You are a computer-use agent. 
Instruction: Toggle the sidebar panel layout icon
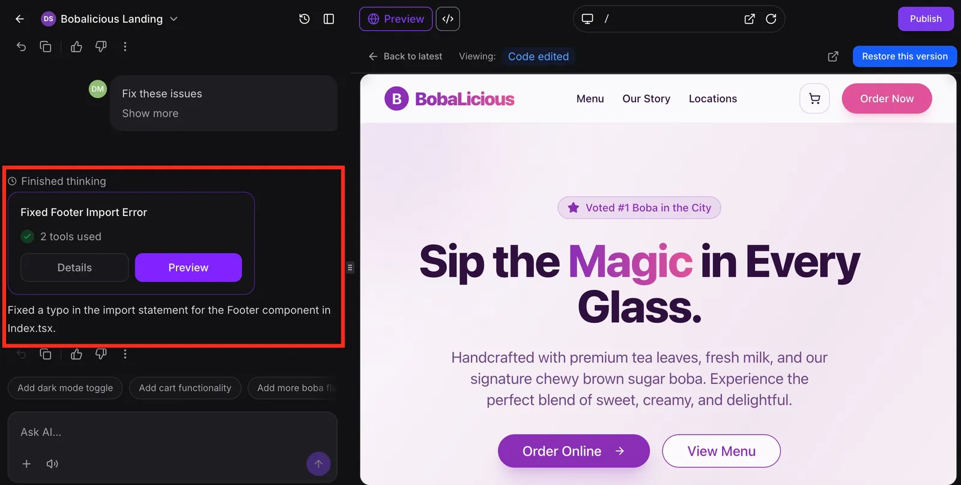pos(329,19)
